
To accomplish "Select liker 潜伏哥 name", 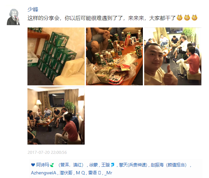I will pos(66,173).
